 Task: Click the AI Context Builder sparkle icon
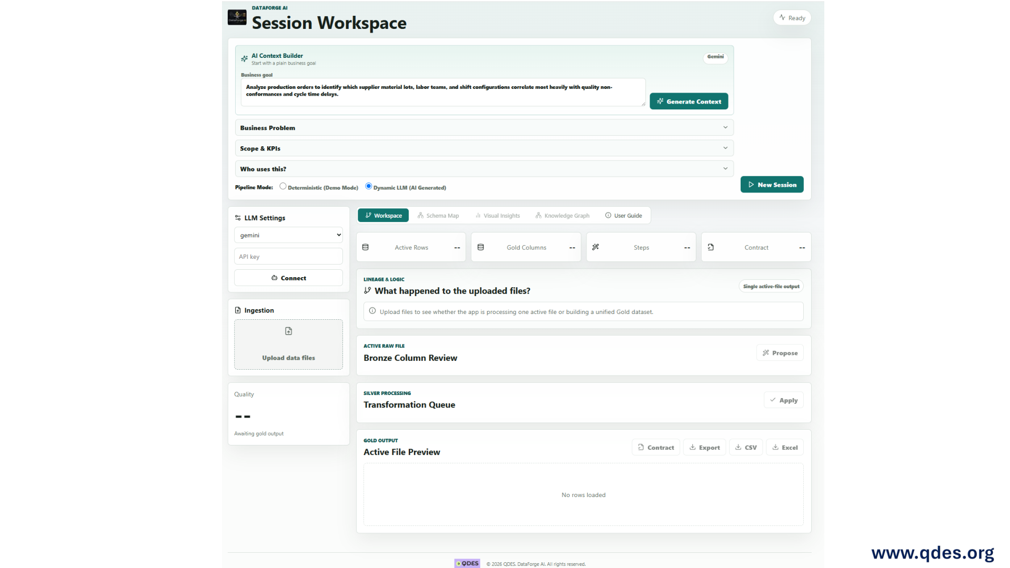[x=244, y=59]
